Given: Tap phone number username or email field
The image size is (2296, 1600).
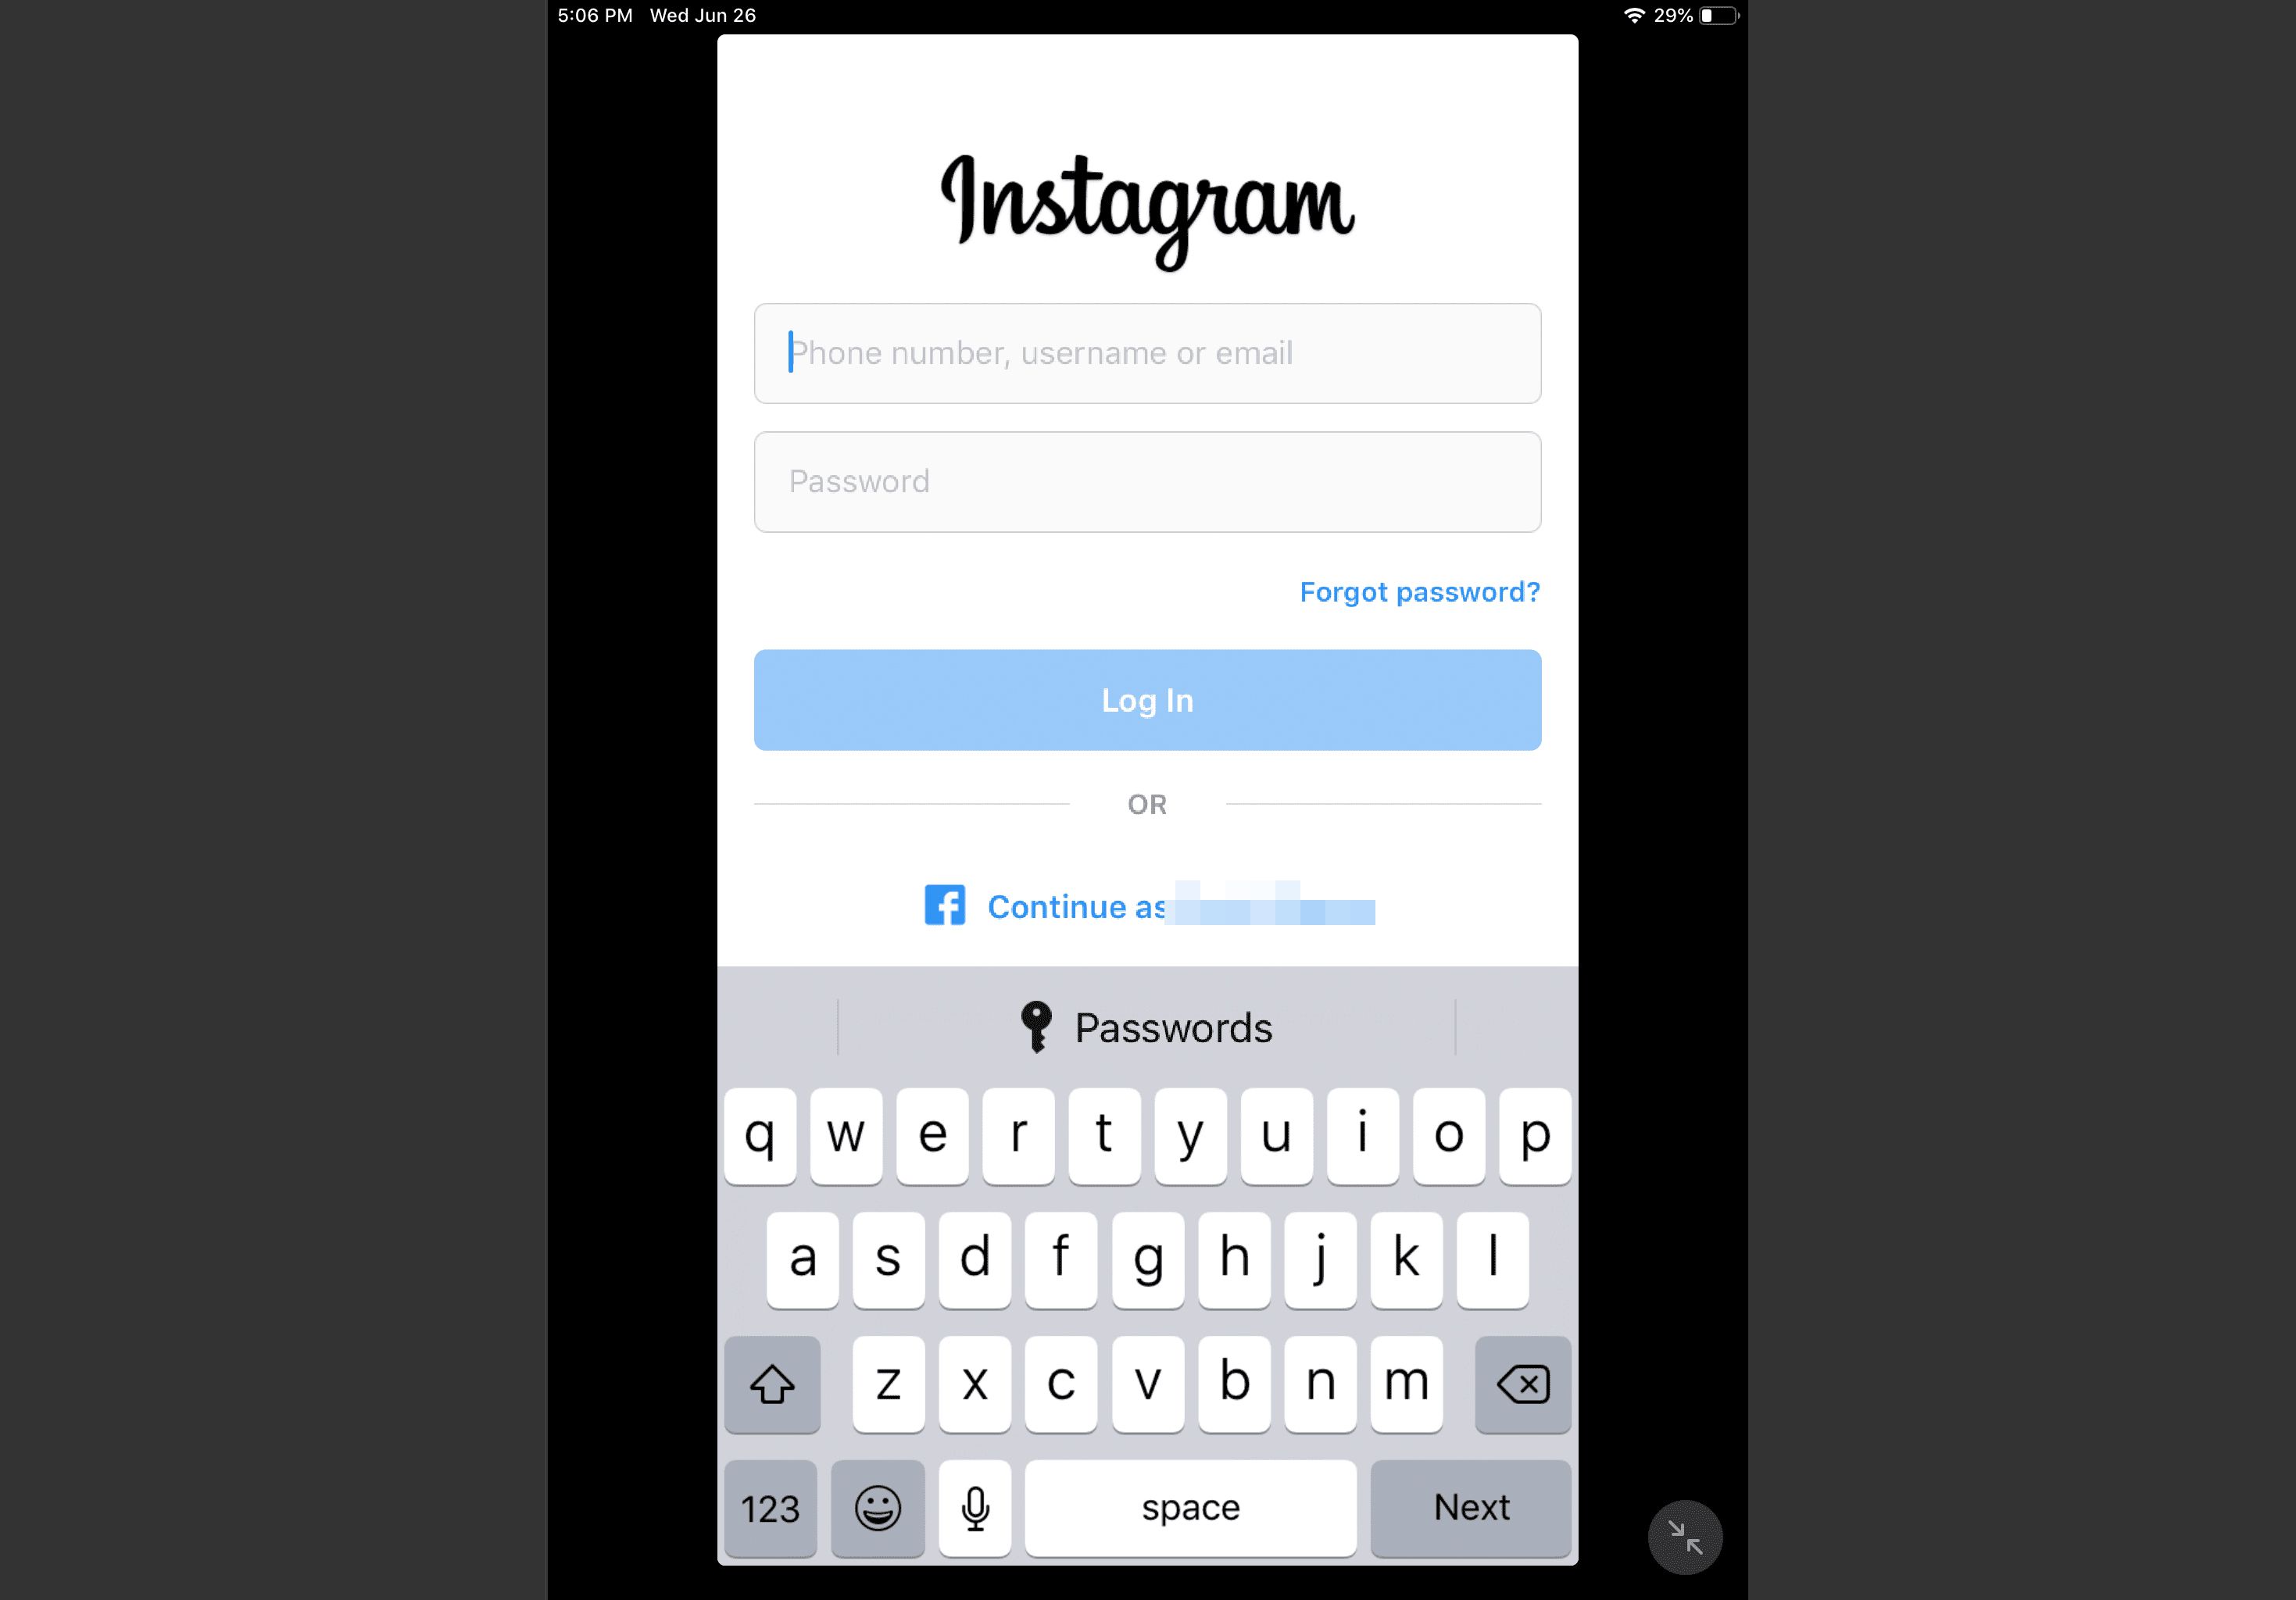Looking at the screenshot, I should (x=1146, y=352).
